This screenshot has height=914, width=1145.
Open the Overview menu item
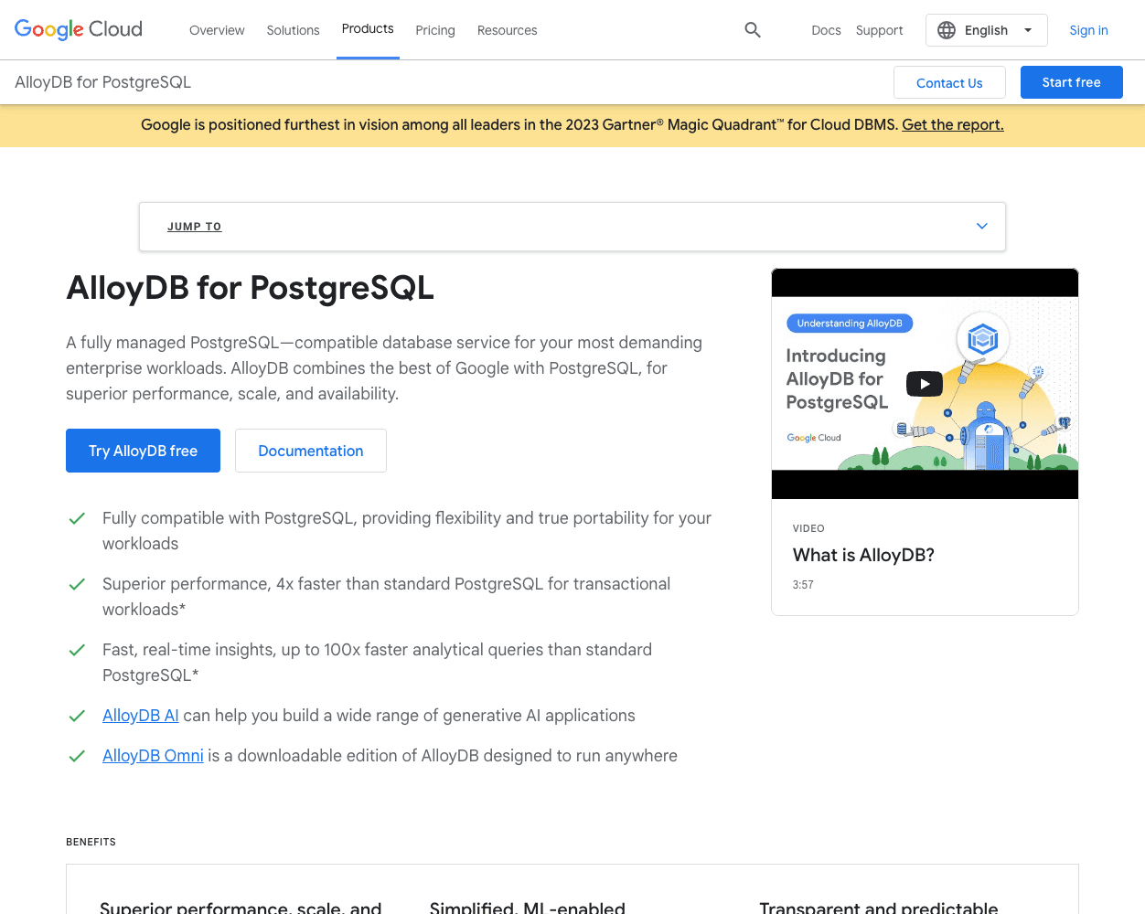tap(217, 30)
